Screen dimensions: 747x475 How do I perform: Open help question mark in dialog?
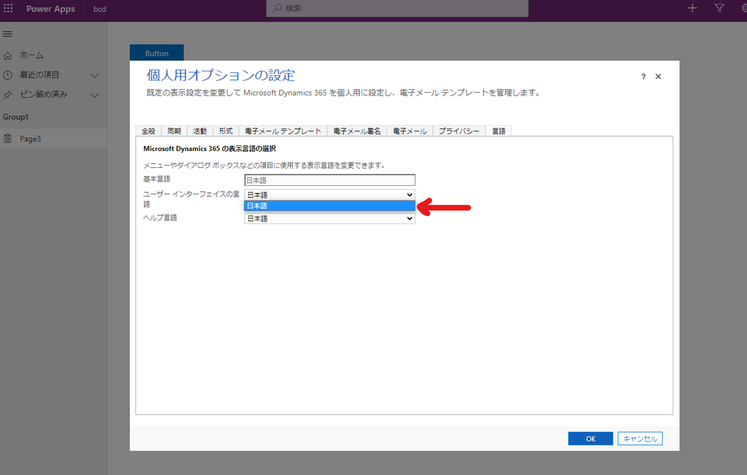point(643,76)
